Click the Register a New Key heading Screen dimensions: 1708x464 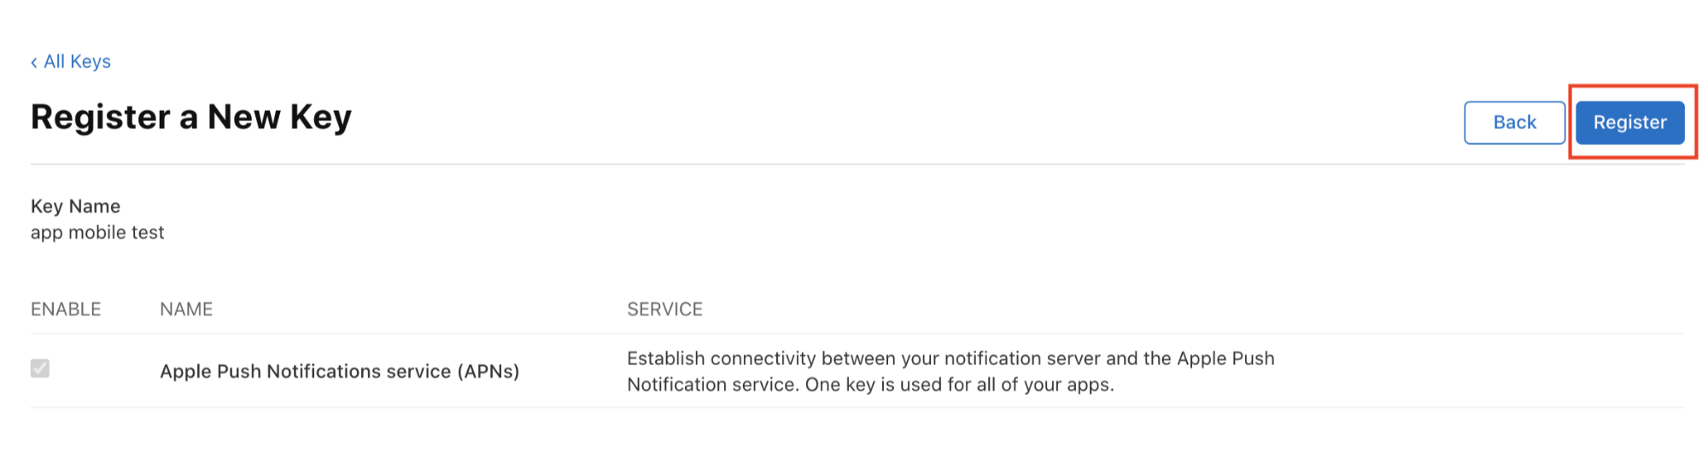191,117
